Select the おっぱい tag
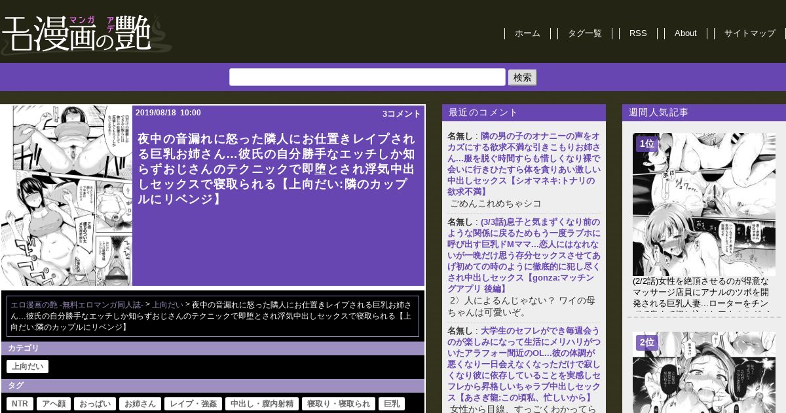 pyautogui.click(x=95, y=404)
